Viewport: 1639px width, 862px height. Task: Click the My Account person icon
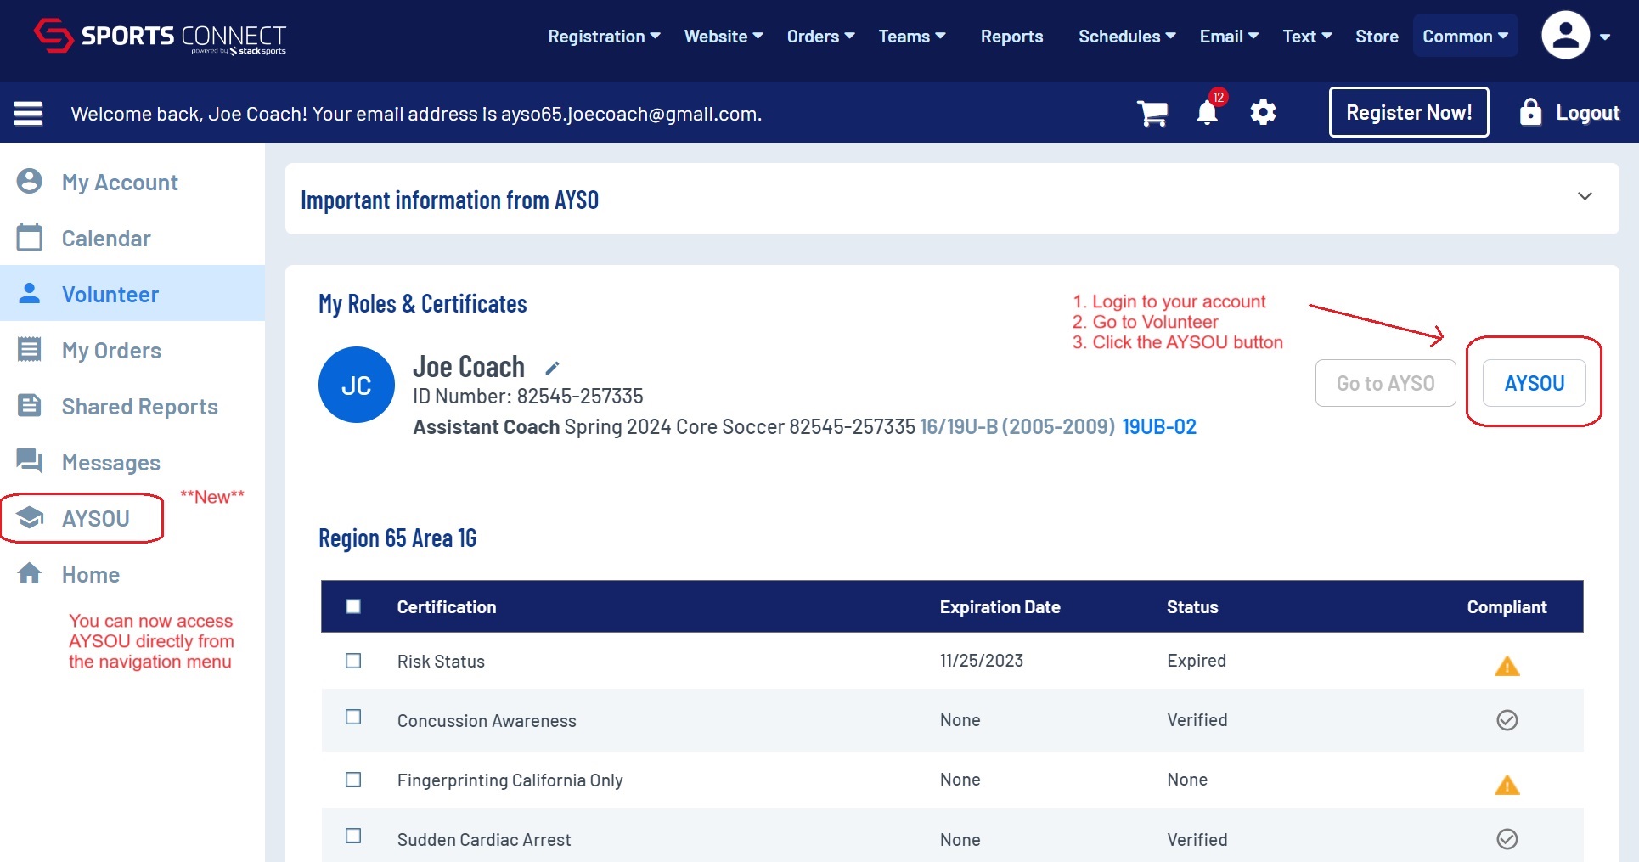point(30,181)
